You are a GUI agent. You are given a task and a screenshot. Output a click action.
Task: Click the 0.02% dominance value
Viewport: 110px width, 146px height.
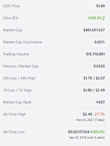[x=100, y=42]
